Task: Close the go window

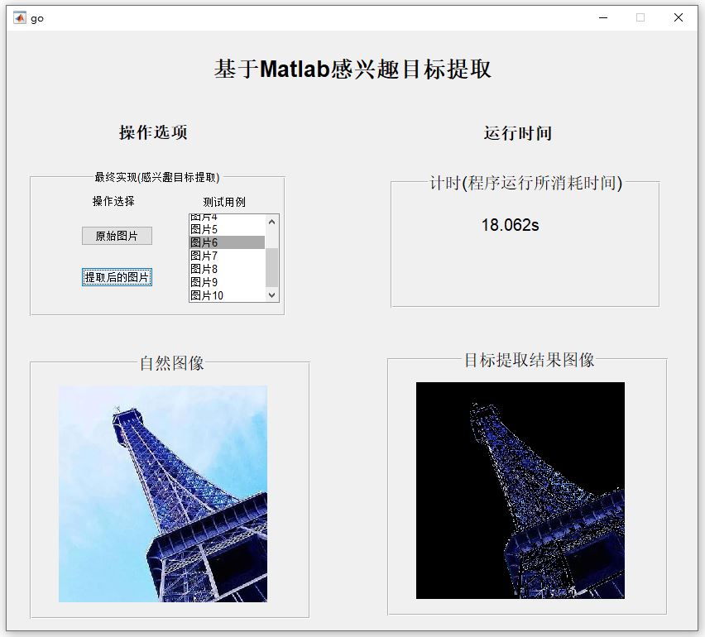Action: pyautogui.click(x=679, y=18)
